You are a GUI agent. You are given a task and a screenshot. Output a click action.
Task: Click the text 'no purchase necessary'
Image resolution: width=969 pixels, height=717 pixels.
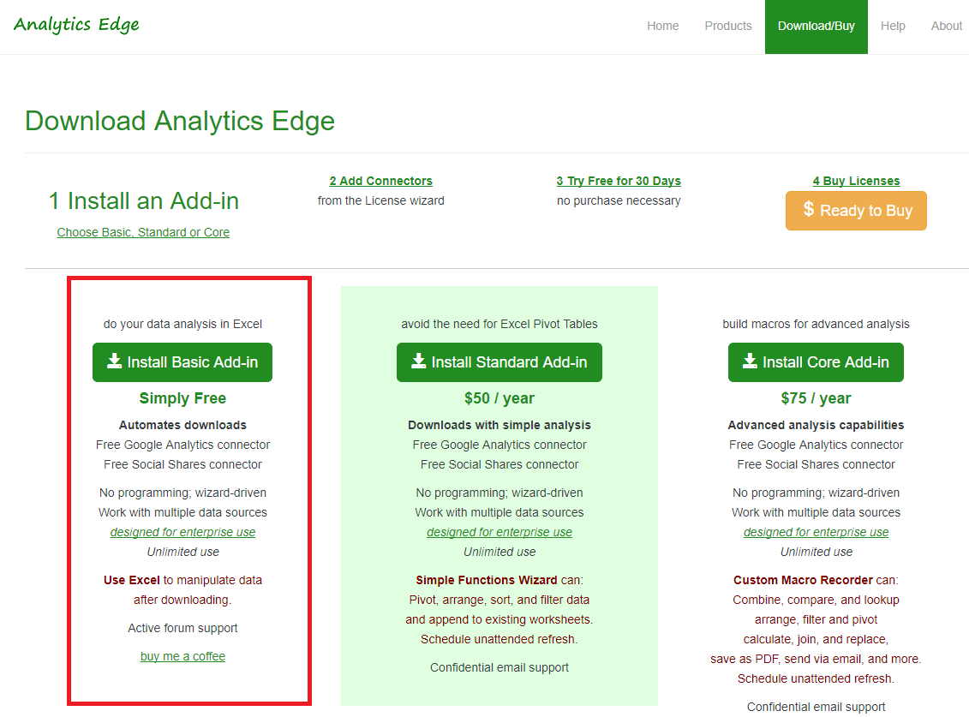pyautogui.click(x=619, y=201)
